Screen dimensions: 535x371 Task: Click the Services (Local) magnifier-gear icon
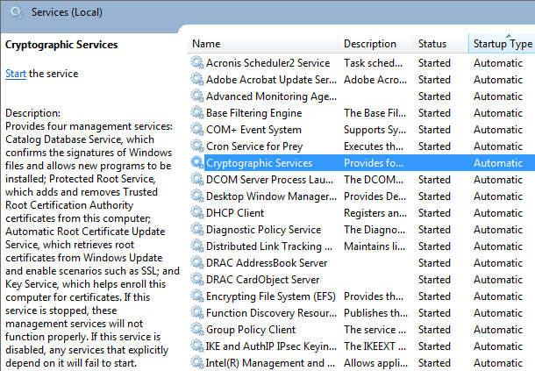click(17, 13)
